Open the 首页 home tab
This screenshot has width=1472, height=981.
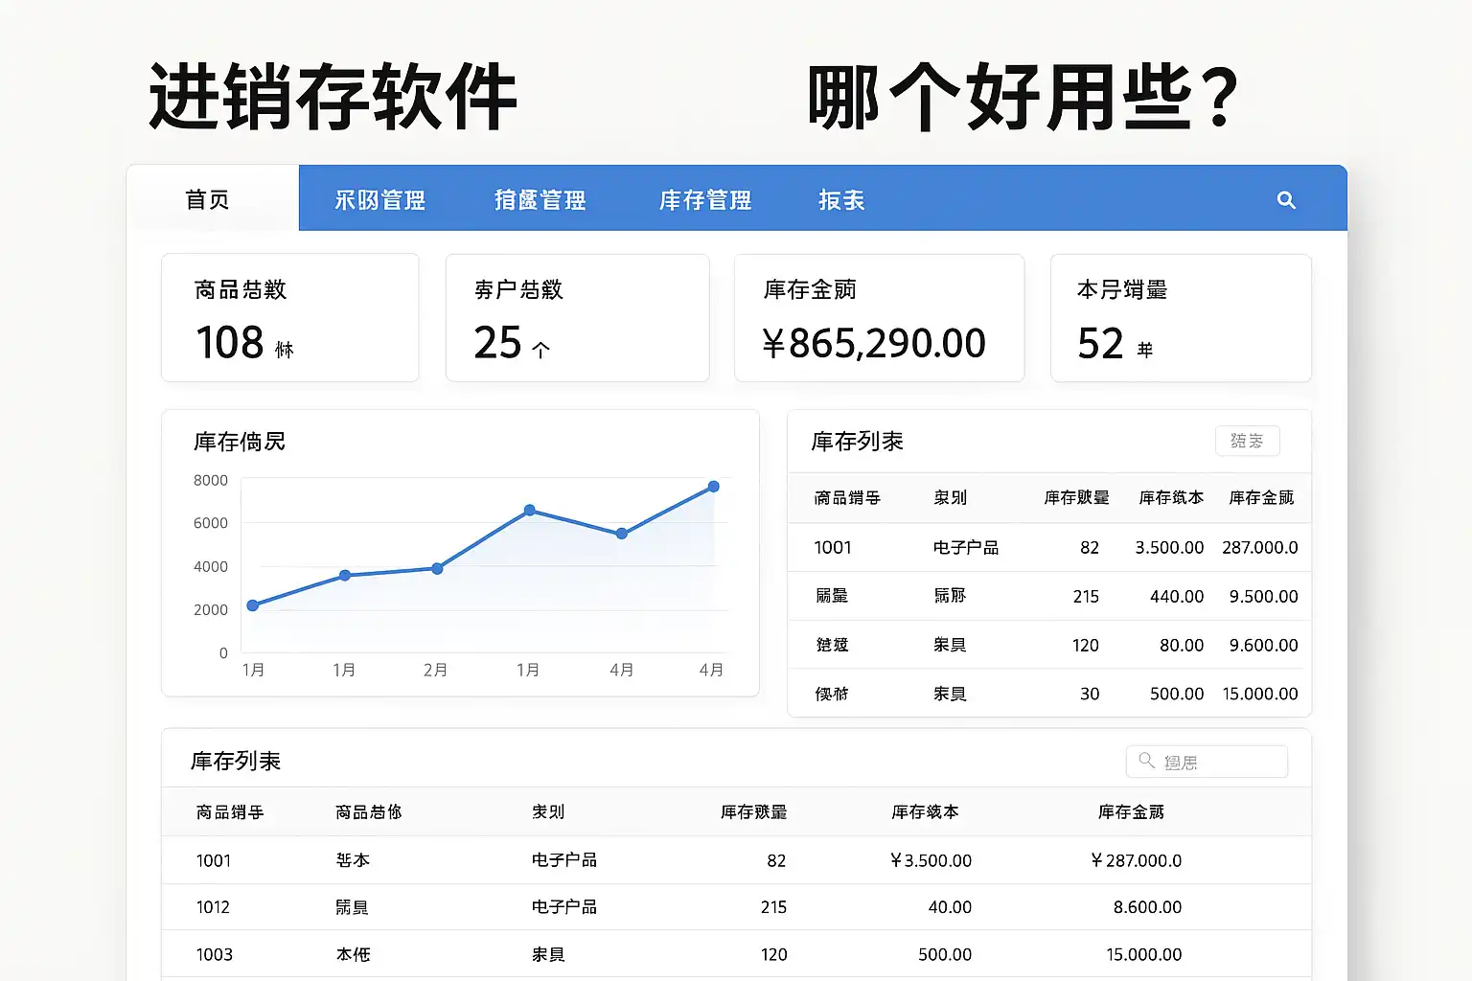(x=208, y=199)
